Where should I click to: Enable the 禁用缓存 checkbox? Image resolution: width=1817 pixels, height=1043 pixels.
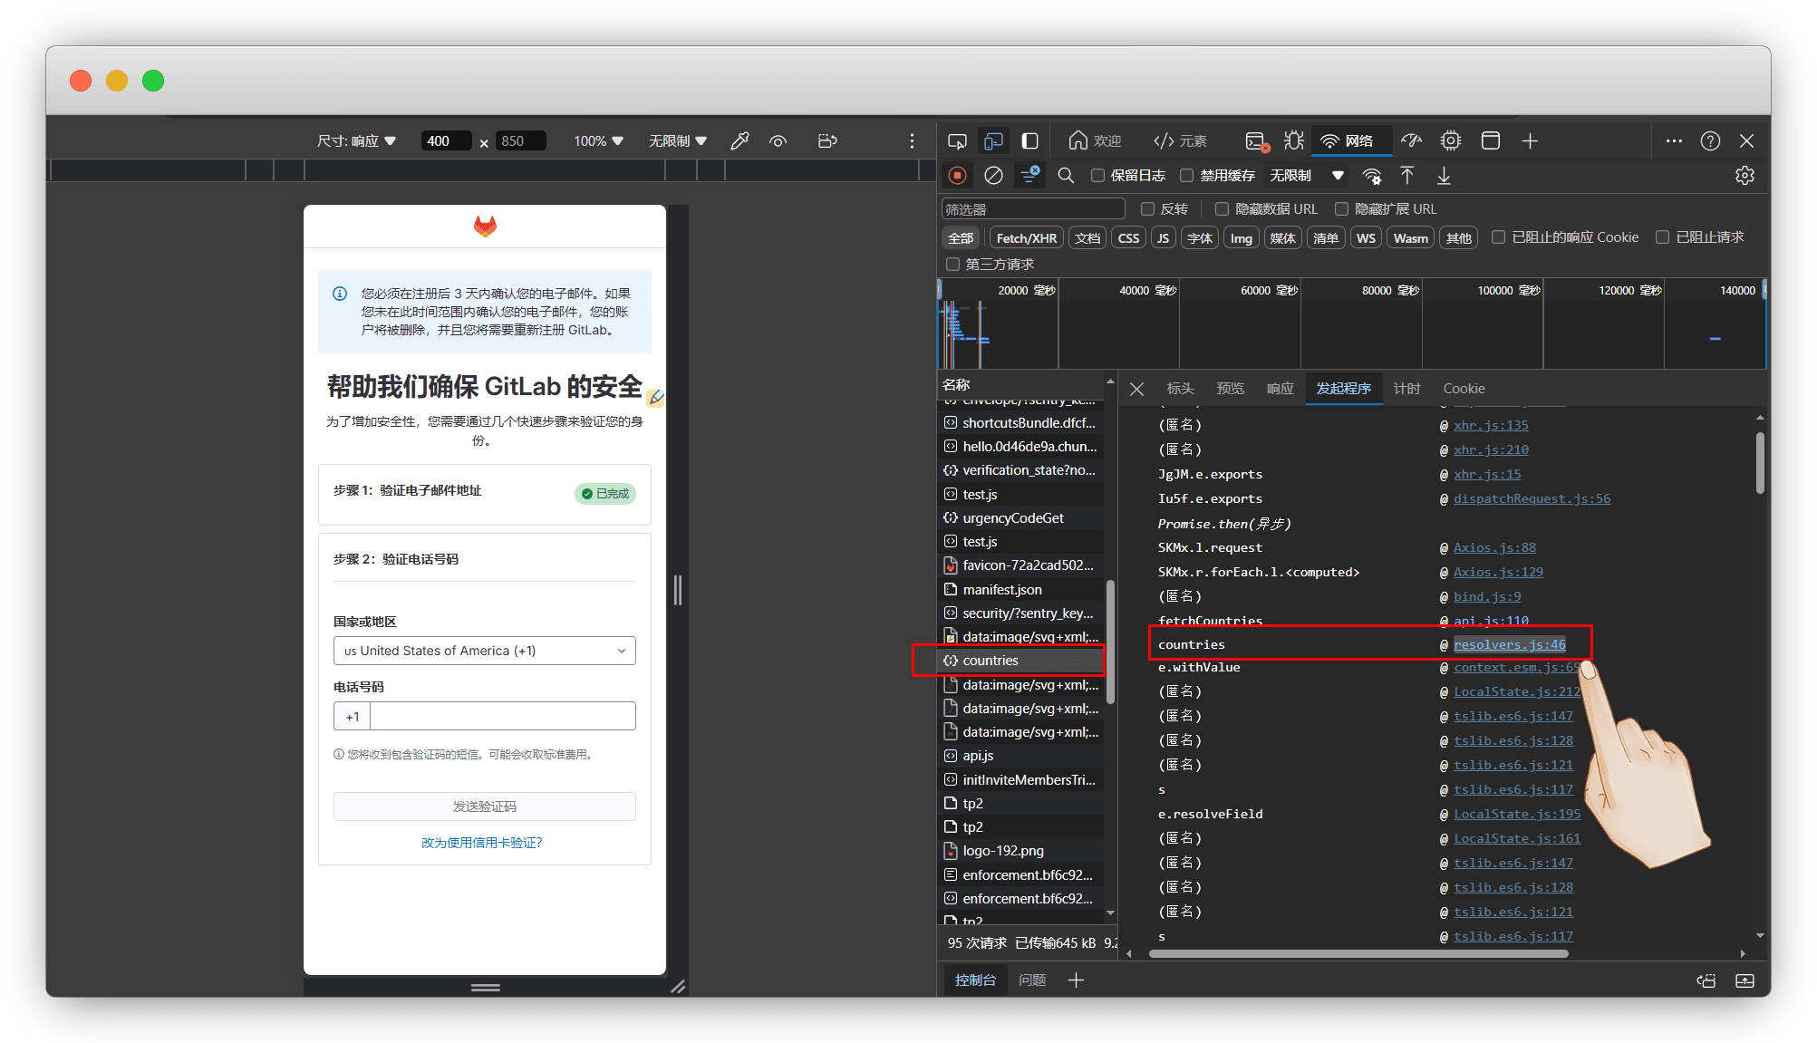1186,176
